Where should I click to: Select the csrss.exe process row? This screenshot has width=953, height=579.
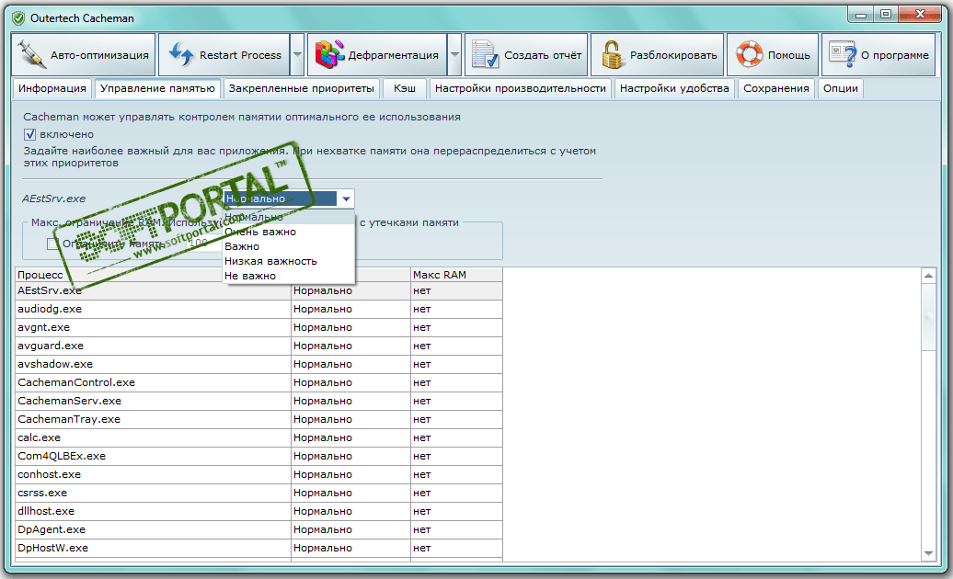click(258, 493)
